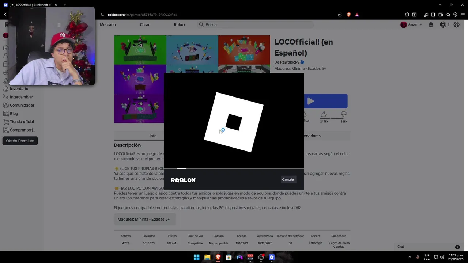Image resolution: width=468 pixels, height=263 pixels.
Task: Open volume control in system tray
Action: [x=442, y=257]
